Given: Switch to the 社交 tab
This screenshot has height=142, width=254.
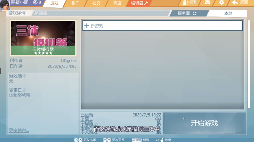Looking at the screenshot, I should click(96, 3).
